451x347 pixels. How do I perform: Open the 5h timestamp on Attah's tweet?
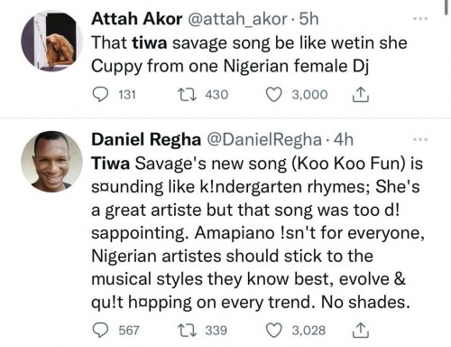point(309,19)
